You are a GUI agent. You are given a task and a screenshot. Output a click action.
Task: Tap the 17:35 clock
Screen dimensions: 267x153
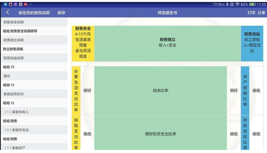pos(261,4)
